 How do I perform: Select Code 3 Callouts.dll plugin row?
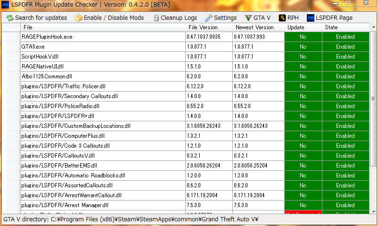(185, 146)
